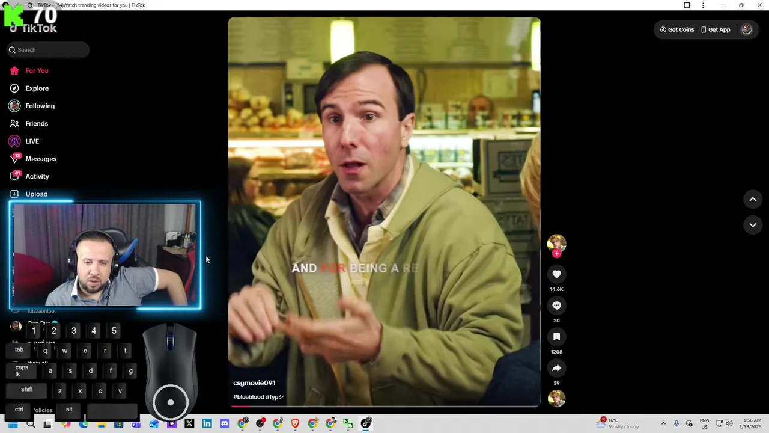Open OBS Studio from the taskbar
Image resolution: width=769 pixels, height=433 pixels.
tap(260, 423)
